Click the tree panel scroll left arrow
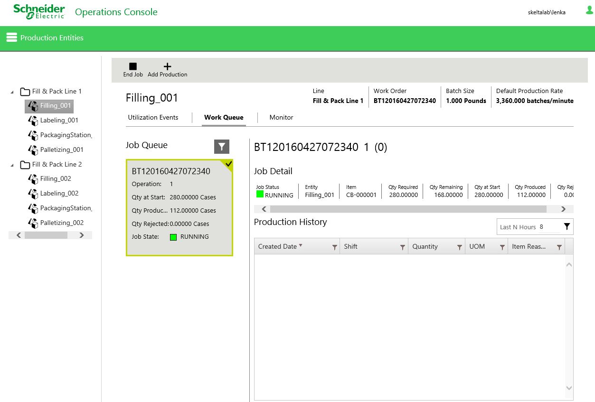 (x=19, y=235)
